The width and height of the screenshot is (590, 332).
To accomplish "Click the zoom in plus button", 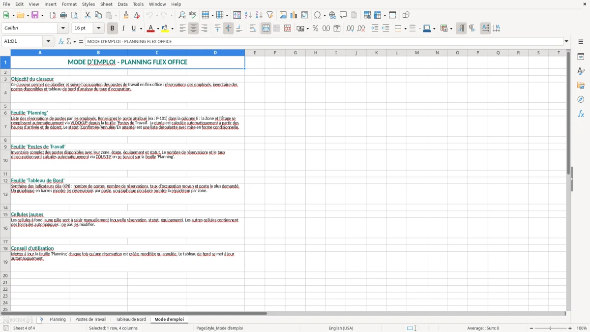I will 570,328.
